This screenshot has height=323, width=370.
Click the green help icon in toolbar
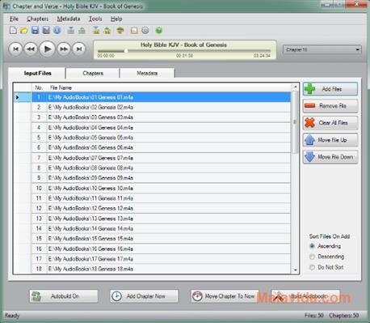point(159,30)
